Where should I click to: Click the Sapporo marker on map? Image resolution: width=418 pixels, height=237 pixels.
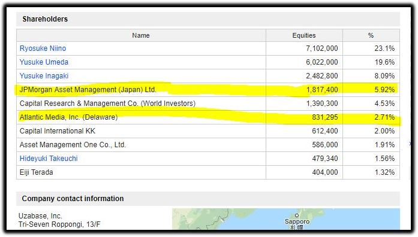pyautogui.click(x=297, y=215)
